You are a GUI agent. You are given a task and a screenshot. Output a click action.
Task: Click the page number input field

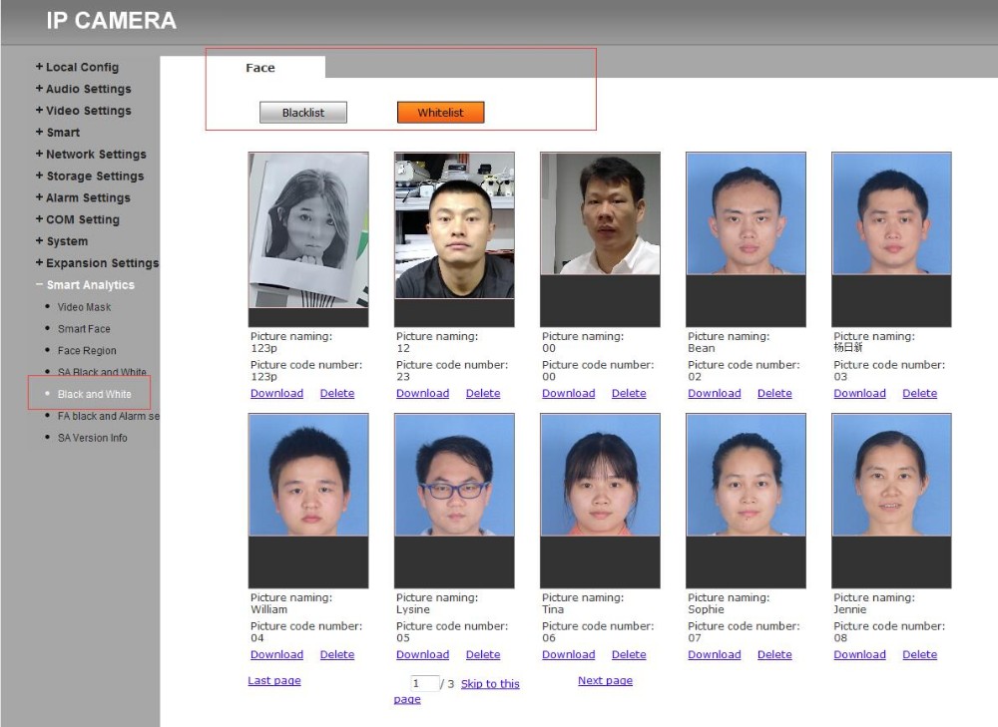(424, 684)
